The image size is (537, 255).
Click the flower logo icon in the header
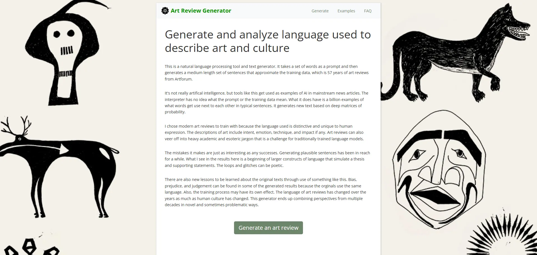pyautogui.click(x=165, y=11)
